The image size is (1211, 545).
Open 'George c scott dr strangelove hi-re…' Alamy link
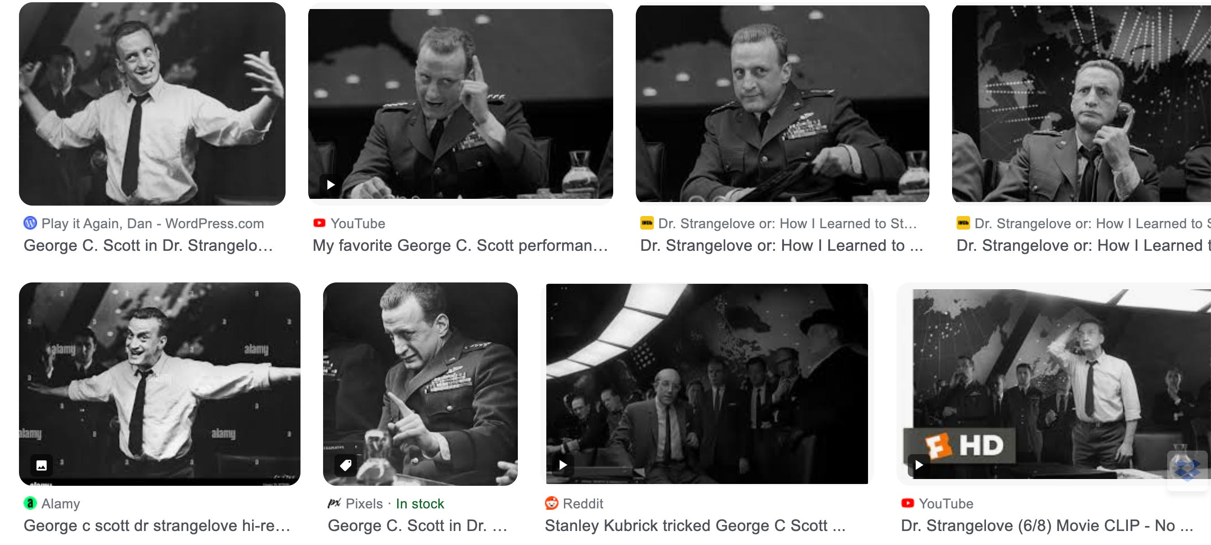pyautogui.click(x=157, y=526)
